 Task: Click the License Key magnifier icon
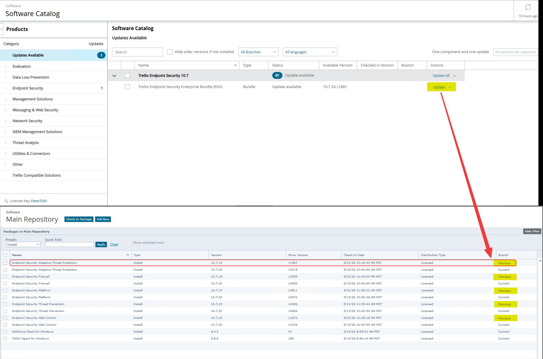(x=6, y=201)
